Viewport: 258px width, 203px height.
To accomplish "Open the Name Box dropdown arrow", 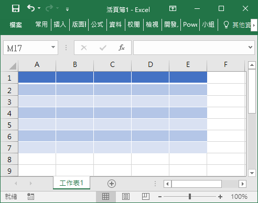I will (x=53, y=47).
